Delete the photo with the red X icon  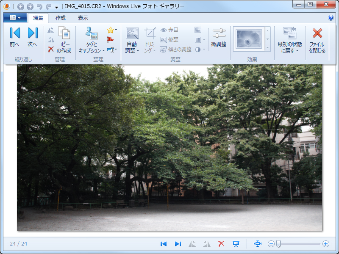pos(221,243)
